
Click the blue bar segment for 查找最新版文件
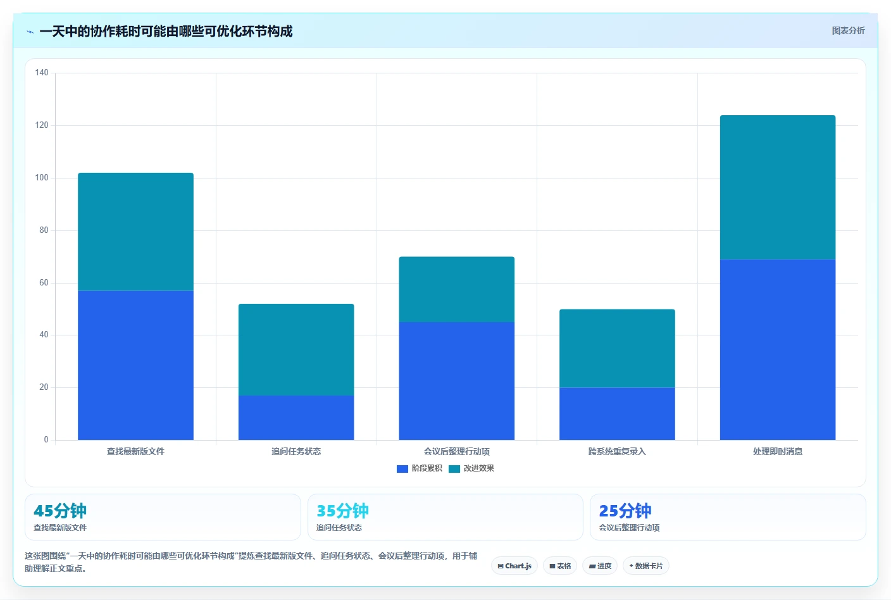tap(135, 365)
